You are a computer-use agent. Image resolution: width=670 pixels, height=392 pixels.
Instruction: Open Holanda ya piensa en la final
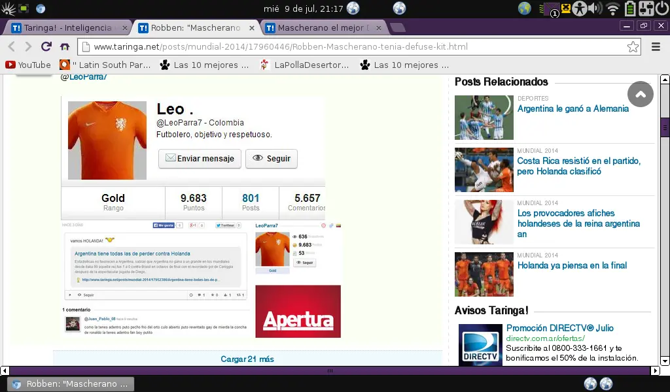(x=572, y=265)
